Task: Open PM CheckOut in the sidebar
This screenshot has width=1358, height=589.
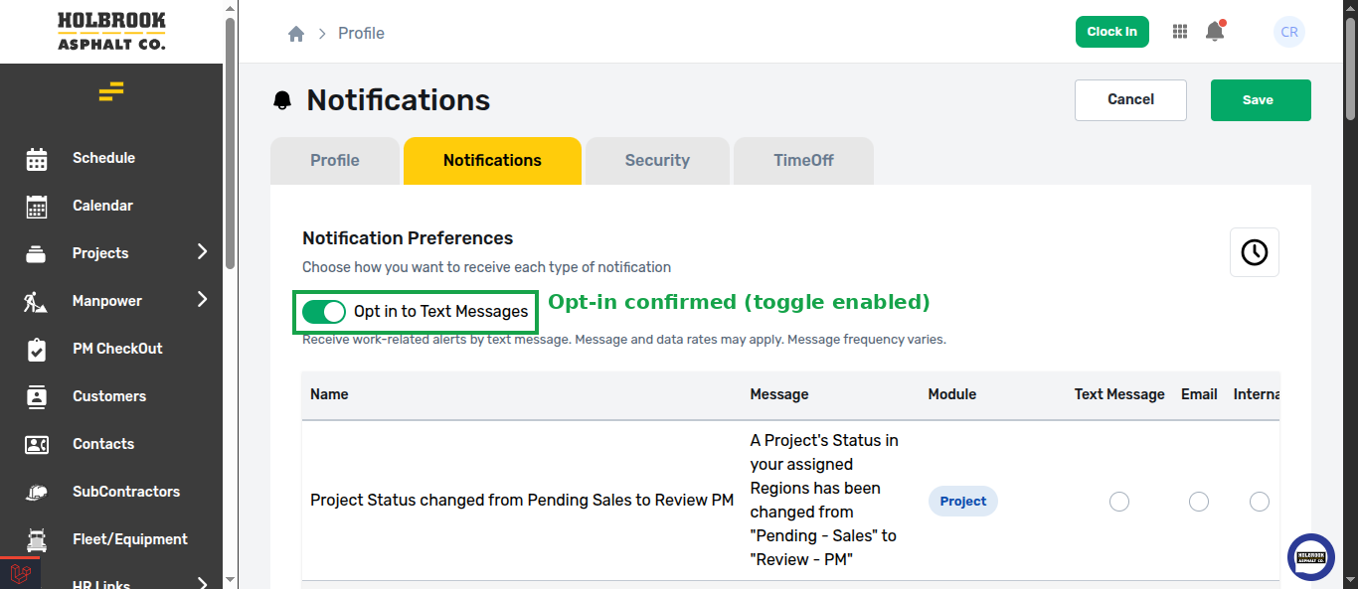Action: (117, 349)
